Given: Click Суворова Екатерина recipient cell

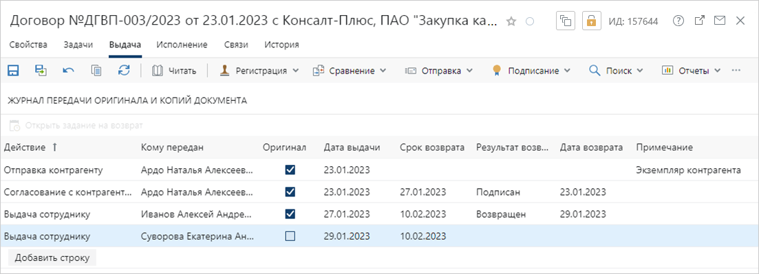Looking at the screenshot, I should click(x=197, y=237).
